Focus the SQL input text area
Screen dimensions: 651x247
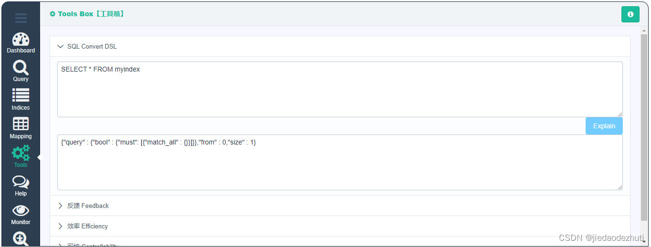click(x=340, y=89)
